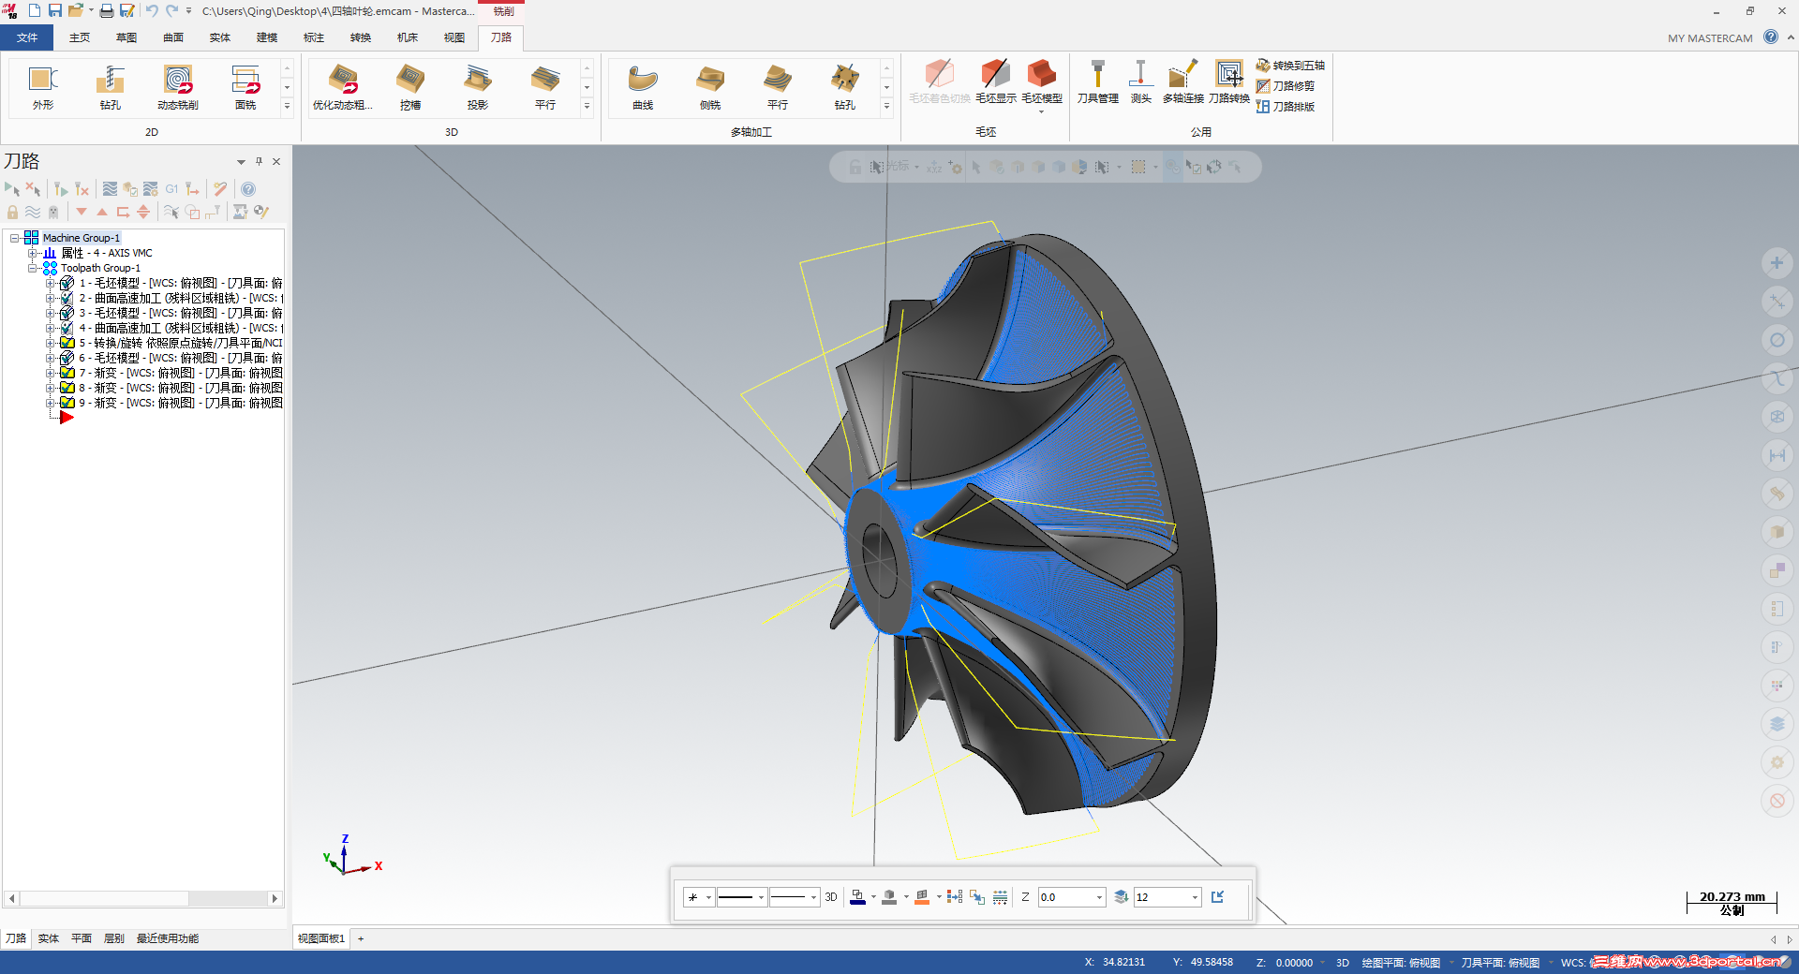Switch to the 视图 view ribbon tab

pos(454,37)
